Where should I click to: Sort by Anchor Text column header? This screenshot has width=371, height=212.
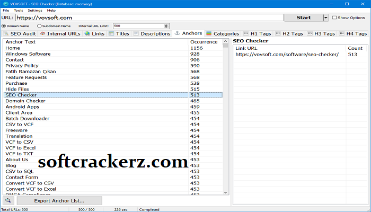click(96, 42)
